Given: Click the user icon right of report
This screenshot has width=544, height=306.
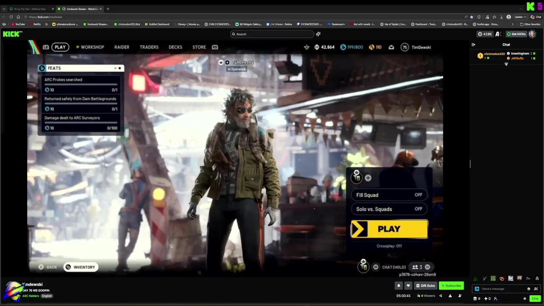Looking at the screenshot, I should 460,296.
